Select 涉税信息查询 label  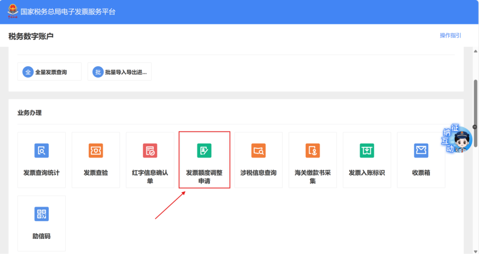pyautogui.click(x=259, y=173)
